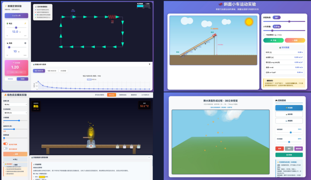Click the purple 重置视角 button

click(299, 148)
